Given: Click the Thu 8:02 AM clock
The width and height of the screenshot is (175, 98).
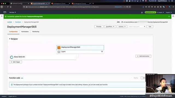Looking at the screenshot, I should point(152,1).
